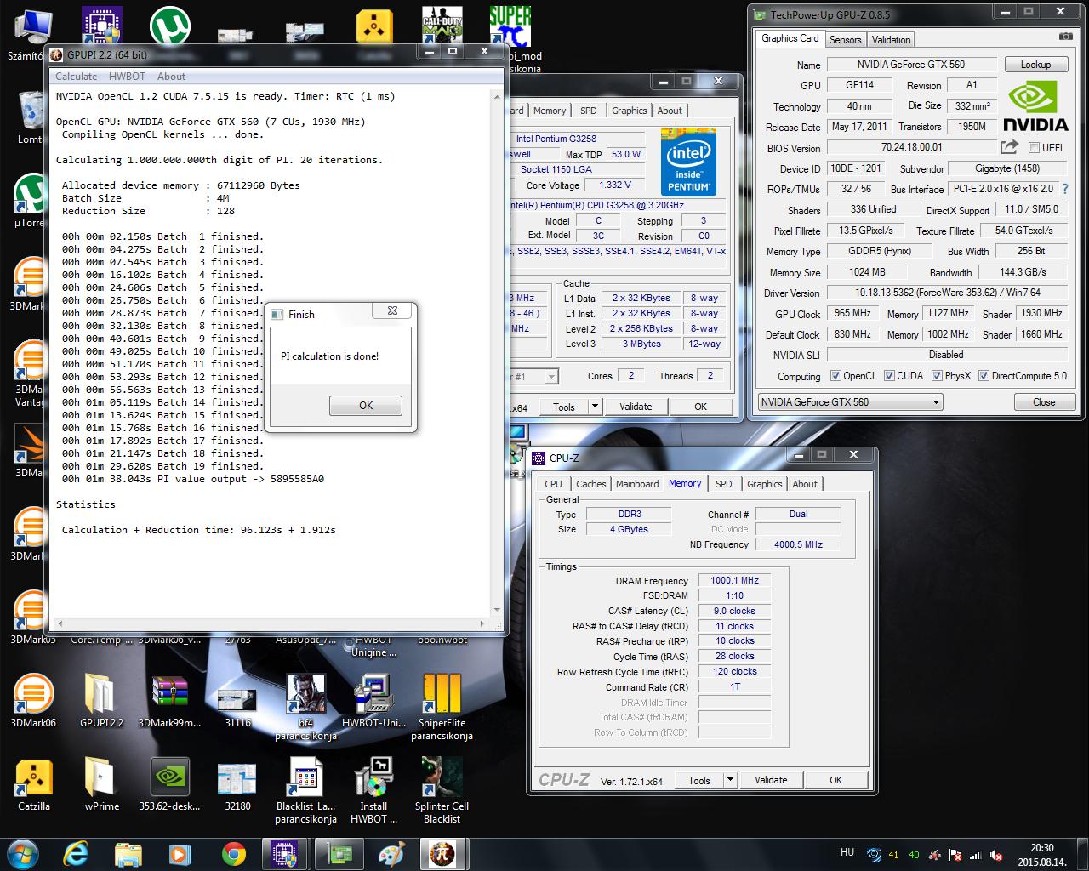This screenshot has width=1089, height=871.
Task: Select GPU-Z taskbar button
Action: (339, 854)
